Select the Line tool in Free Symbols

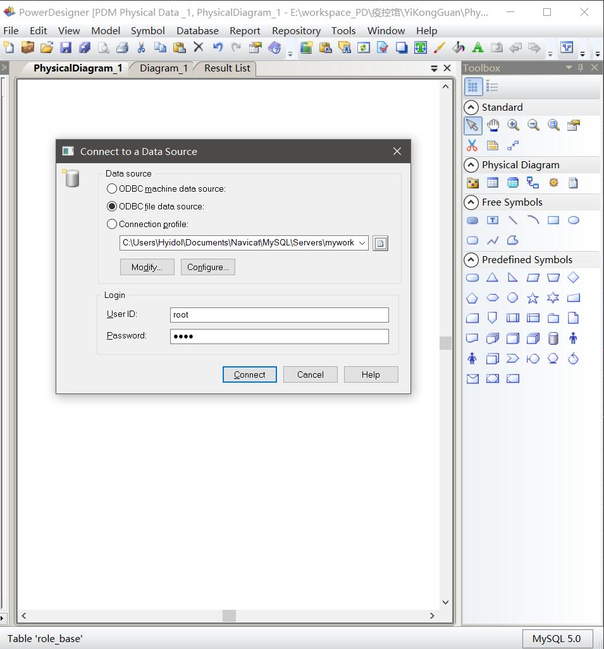click(x=513, y=220)
